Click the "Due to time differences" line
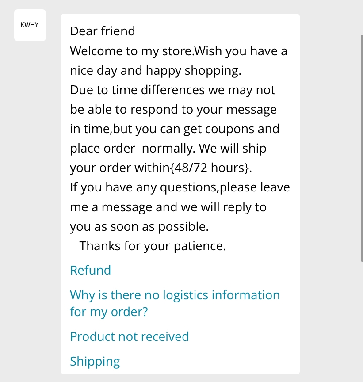This screenshot has height=382, width=363. point(172,90)
